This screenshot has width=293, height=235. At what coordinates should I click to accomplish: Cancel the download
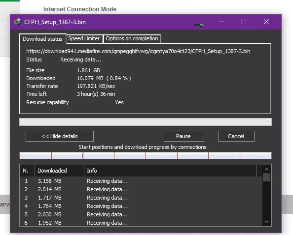click(x=236, y=136)
